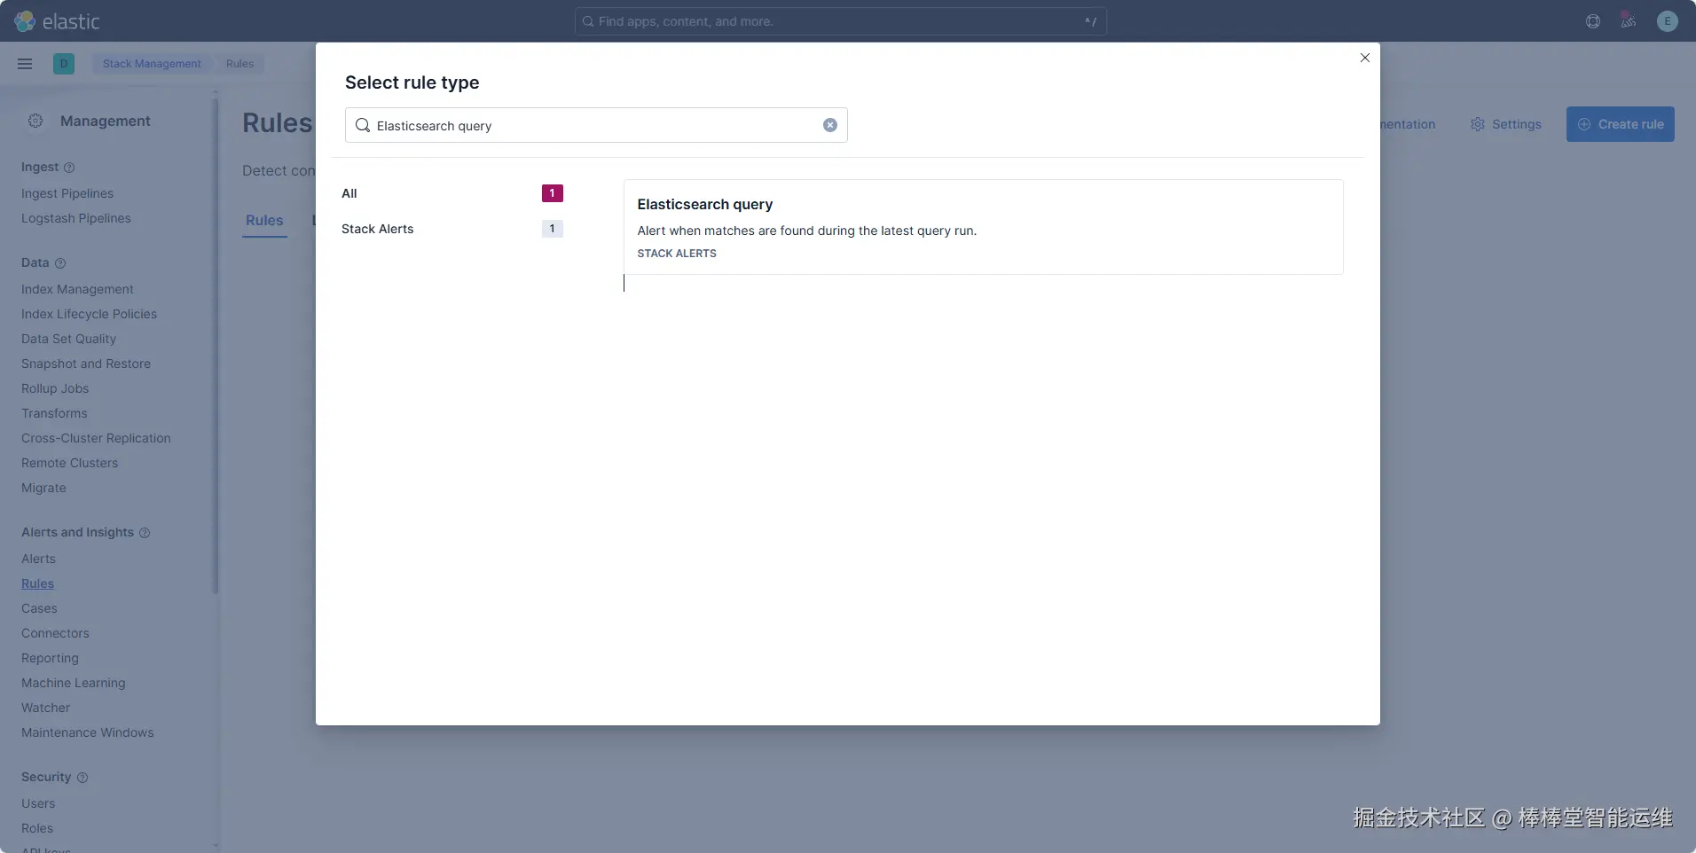Open the D space selector avatar
1696x853 pixels.
click(64, 64)
